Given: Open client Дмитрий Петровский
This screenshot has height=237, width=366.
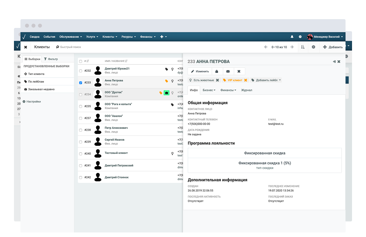Looking at the screenshot, I should pyautogui.click(x=119, y=166).
